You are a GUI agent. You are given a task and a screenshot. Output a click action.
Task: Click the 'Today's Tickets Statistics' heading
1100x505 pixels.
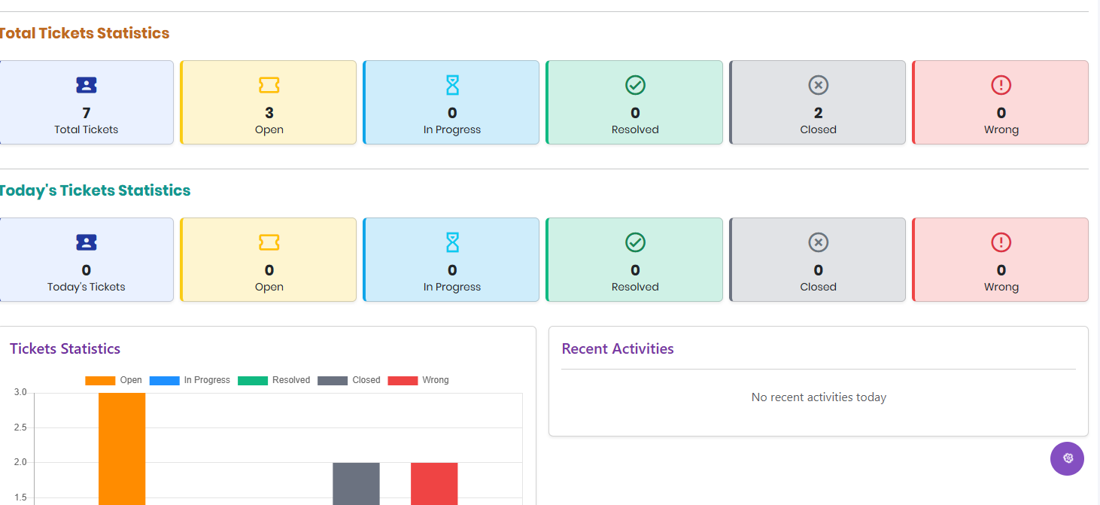pos(95,190)
